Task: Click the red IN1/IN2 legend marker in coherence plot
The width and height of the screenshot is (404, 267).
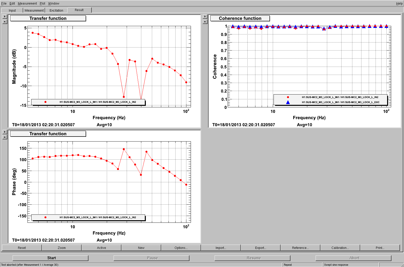Action: click(288, 97)
